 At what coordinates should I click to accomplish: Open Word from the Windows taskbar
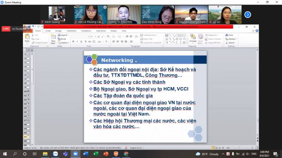[85, 154]
